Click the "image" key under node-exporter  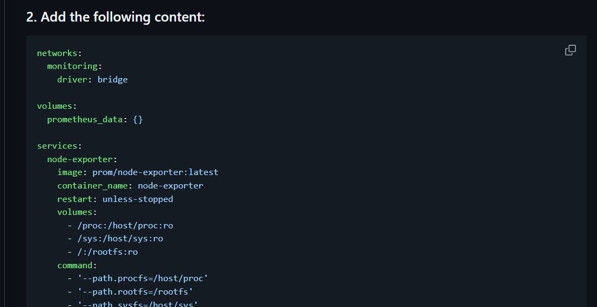point(70,172)
